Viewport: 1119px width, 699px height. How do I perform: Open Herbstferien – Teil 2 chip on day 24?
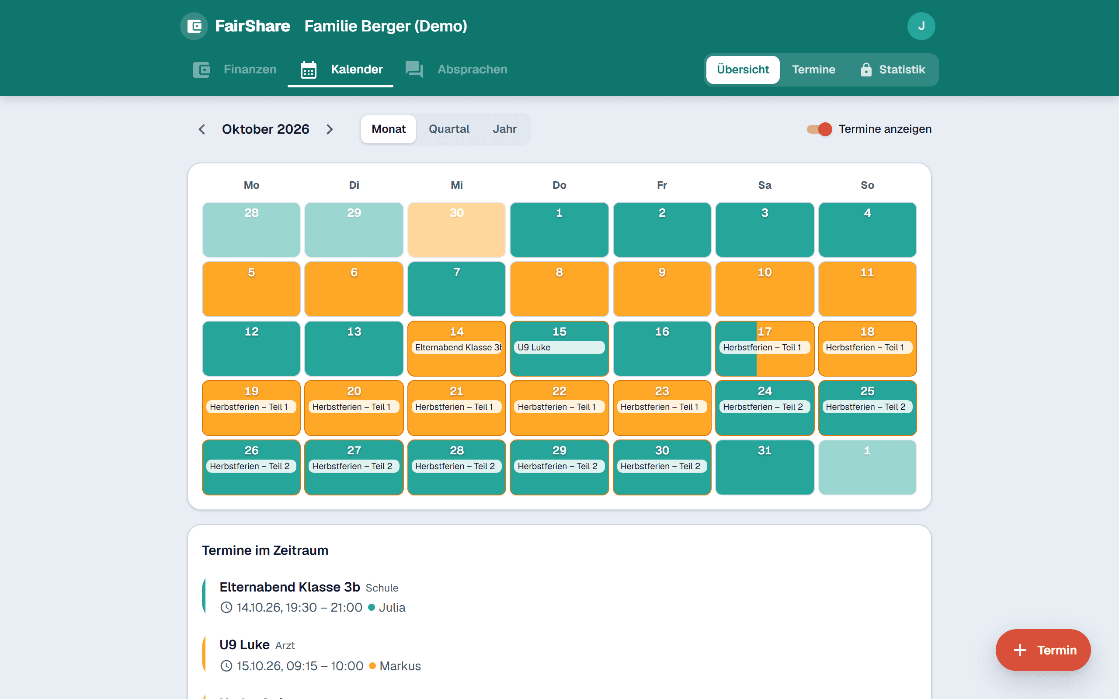[765, 407]
